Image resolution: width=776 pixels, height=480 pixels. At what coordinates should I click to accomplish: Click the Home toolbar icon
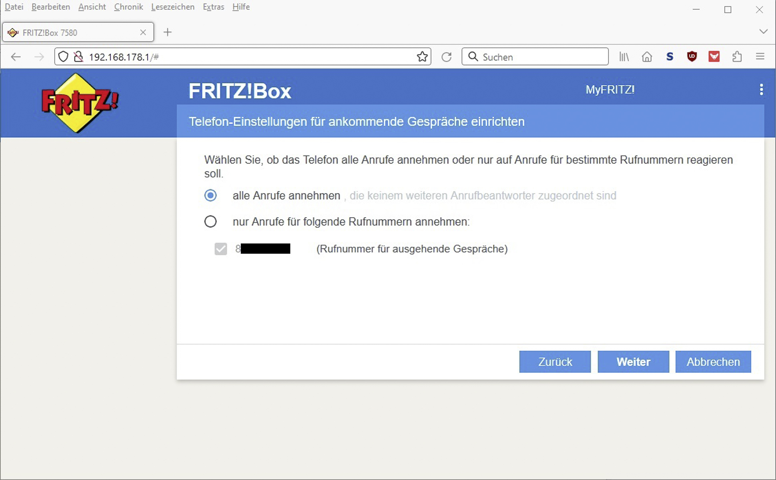click(x=647, y=57)
